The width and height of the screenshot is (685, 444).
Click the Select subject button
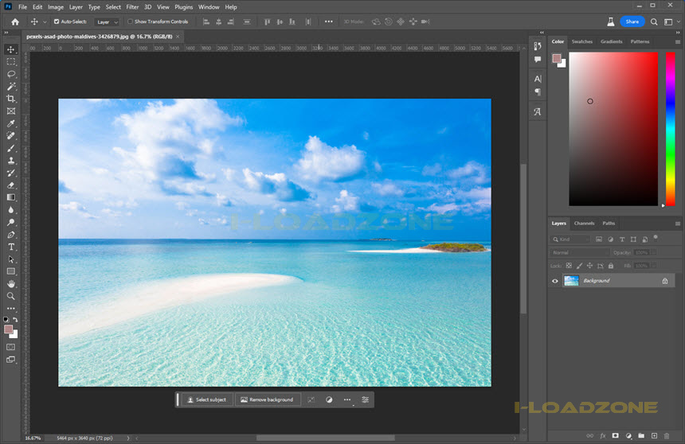coord(206,399)
